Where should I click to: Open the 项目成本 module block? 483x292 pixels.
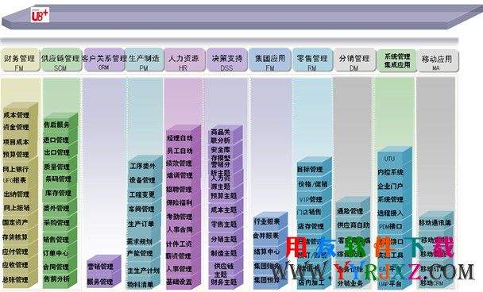pos(16,142)
